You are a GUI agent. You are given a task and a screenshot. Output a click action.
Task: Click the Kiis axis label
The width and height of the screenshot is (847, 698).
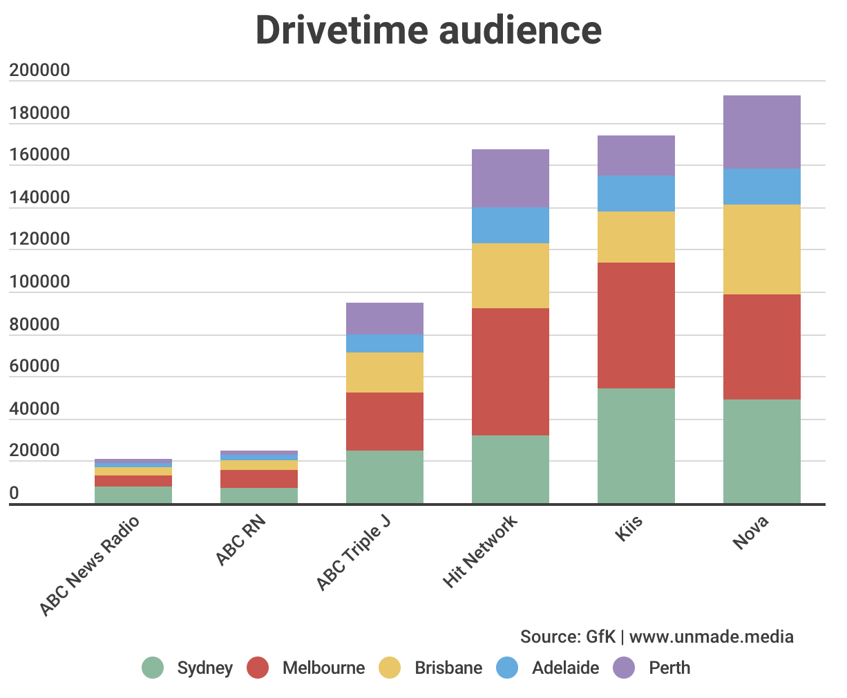(x=629, y=529)
